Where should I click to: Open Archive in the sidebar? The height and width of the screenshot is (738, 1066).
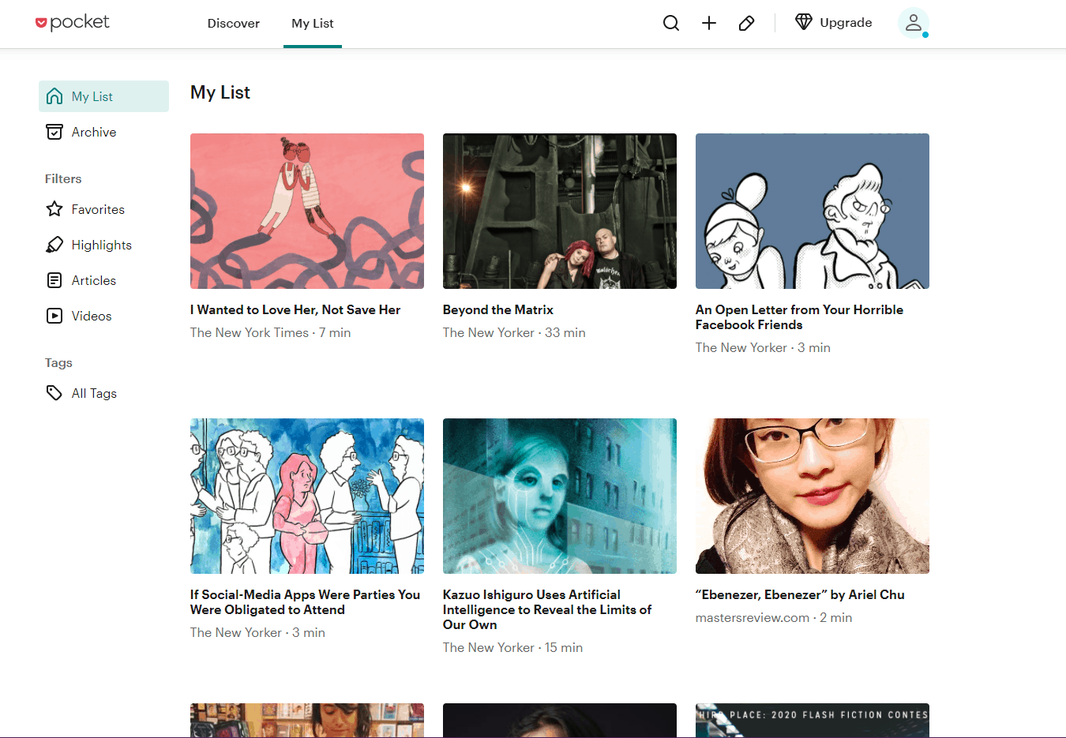[x=93, y=132]
